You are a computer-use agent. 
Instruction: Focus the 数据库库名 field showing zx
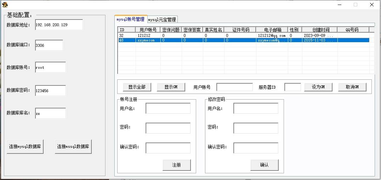pos(50,113)
